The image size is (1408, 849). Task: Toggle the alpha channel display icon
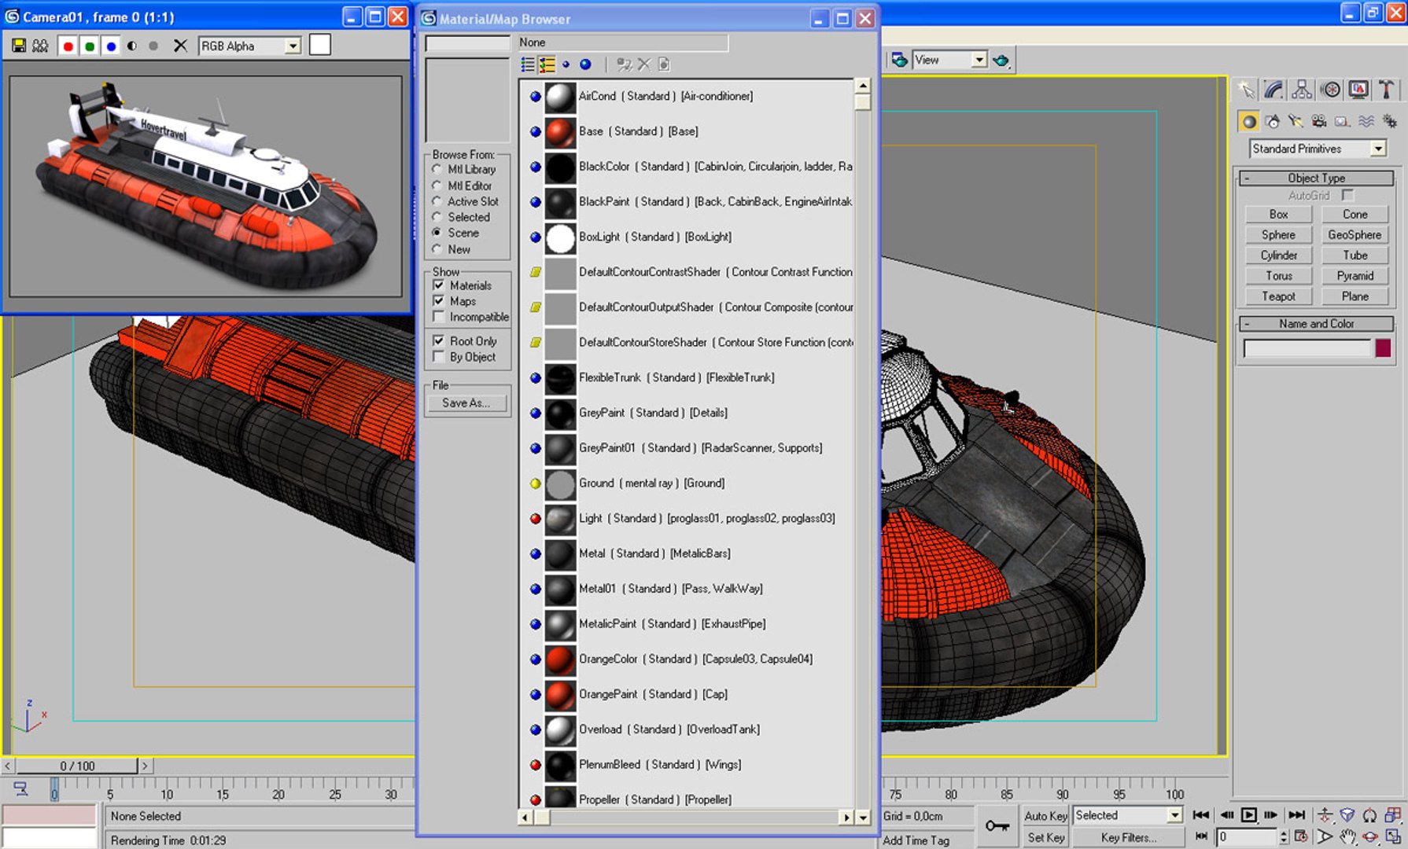point(132,46)
